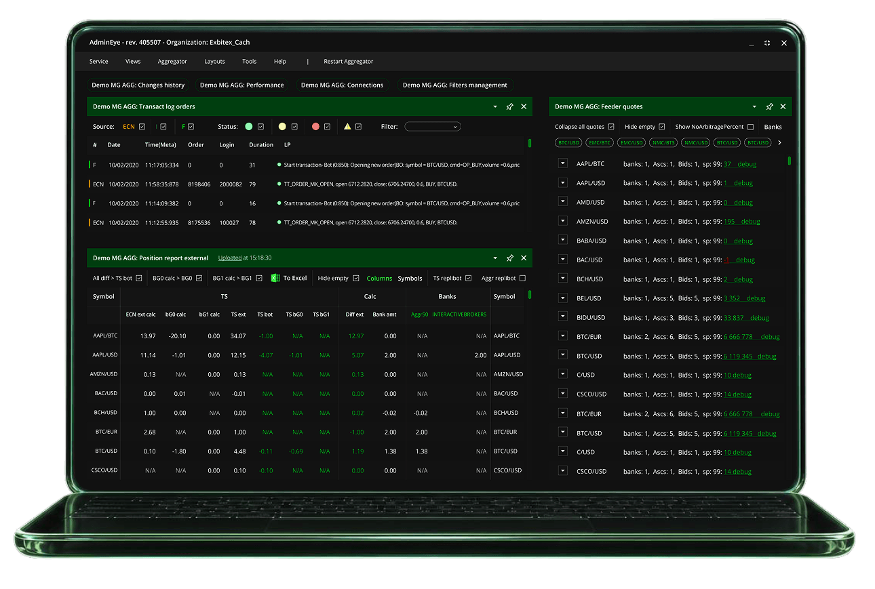This screenshot has height=589, width=875.
Task: Click the Excel icon beside To Excel
Action: (x=275, y=278)
